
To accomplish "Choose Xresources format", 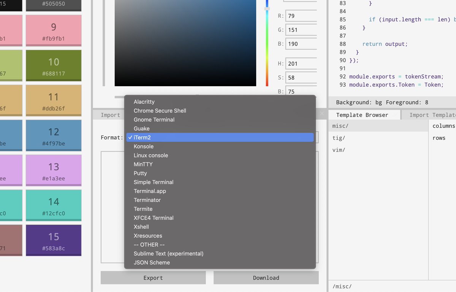I will coord(220,235).
